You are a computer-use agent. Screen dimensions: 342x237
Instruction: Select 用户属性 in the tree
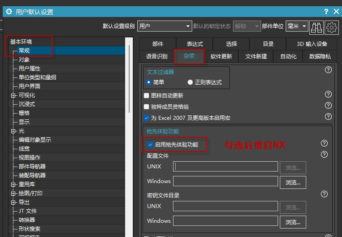(x=30, y=69)
